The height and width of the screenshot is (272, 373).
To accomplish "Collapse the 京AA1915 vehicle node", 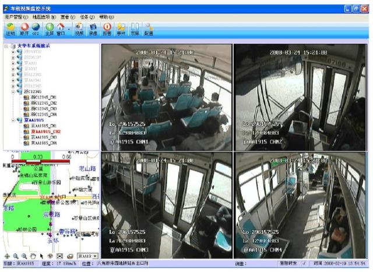I will click(x=13, y=120).
